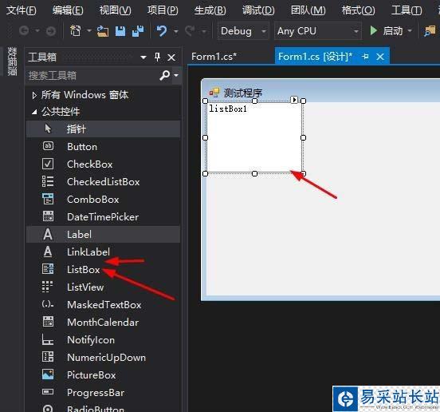Switch to the Form1.cs* code tab
Viewport: 440px width, 412px height.
pyautogui.click(x=214, y=57)
